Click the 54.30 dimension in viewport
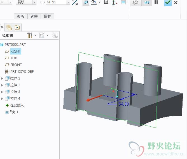Screen dimensions: 187x159 tap(124, 104)
